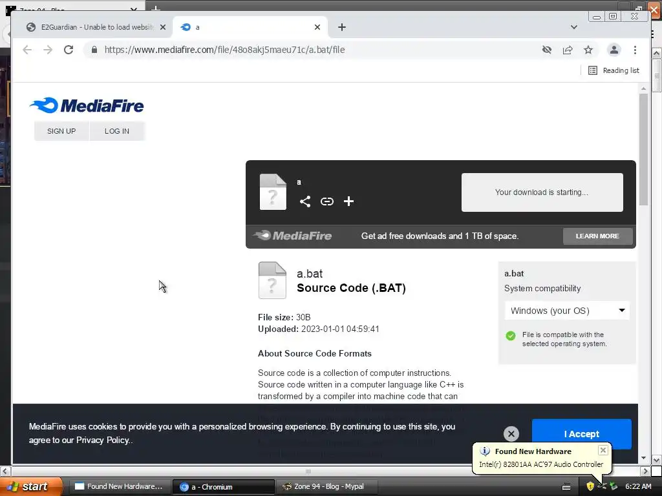
Task: Click the horizontal scrollbar right arrow
Action: 645,471
